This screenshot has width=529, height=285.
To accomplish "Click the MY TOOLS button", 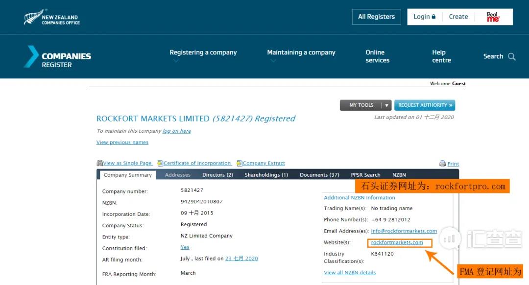I will (x=361, y=105).
